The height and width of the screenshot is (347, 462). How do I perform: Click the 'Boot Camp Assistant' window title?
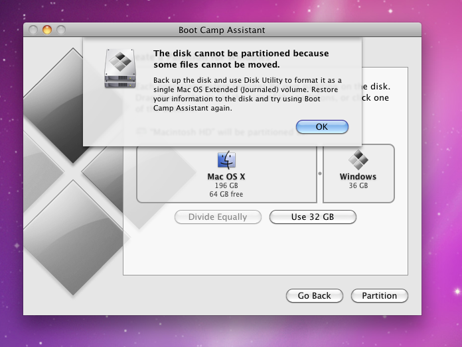coord(222,30)
